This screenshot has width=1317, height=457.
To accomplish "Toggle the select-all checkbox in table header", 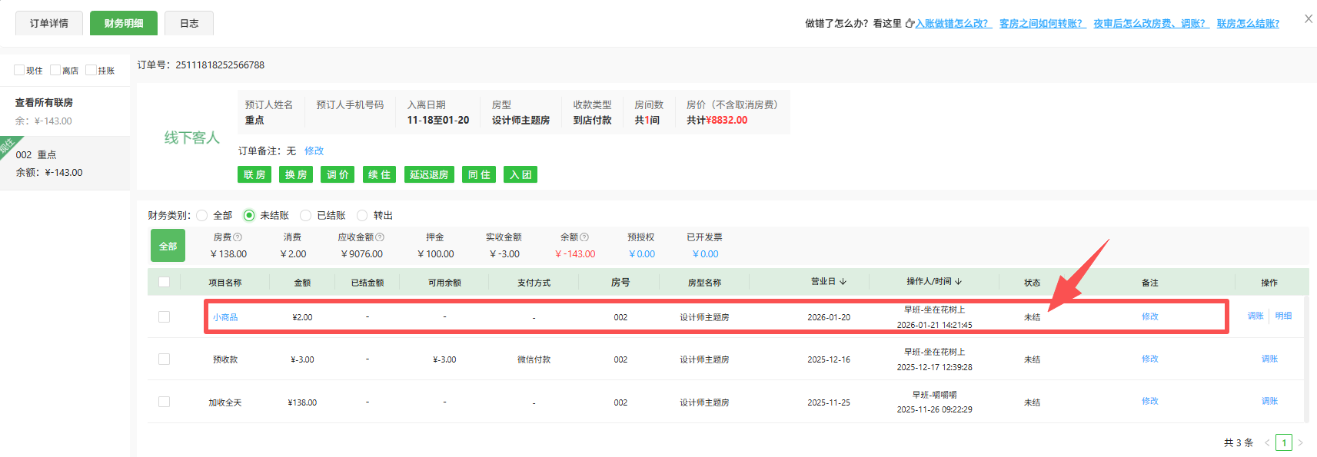I will point(164,282).
